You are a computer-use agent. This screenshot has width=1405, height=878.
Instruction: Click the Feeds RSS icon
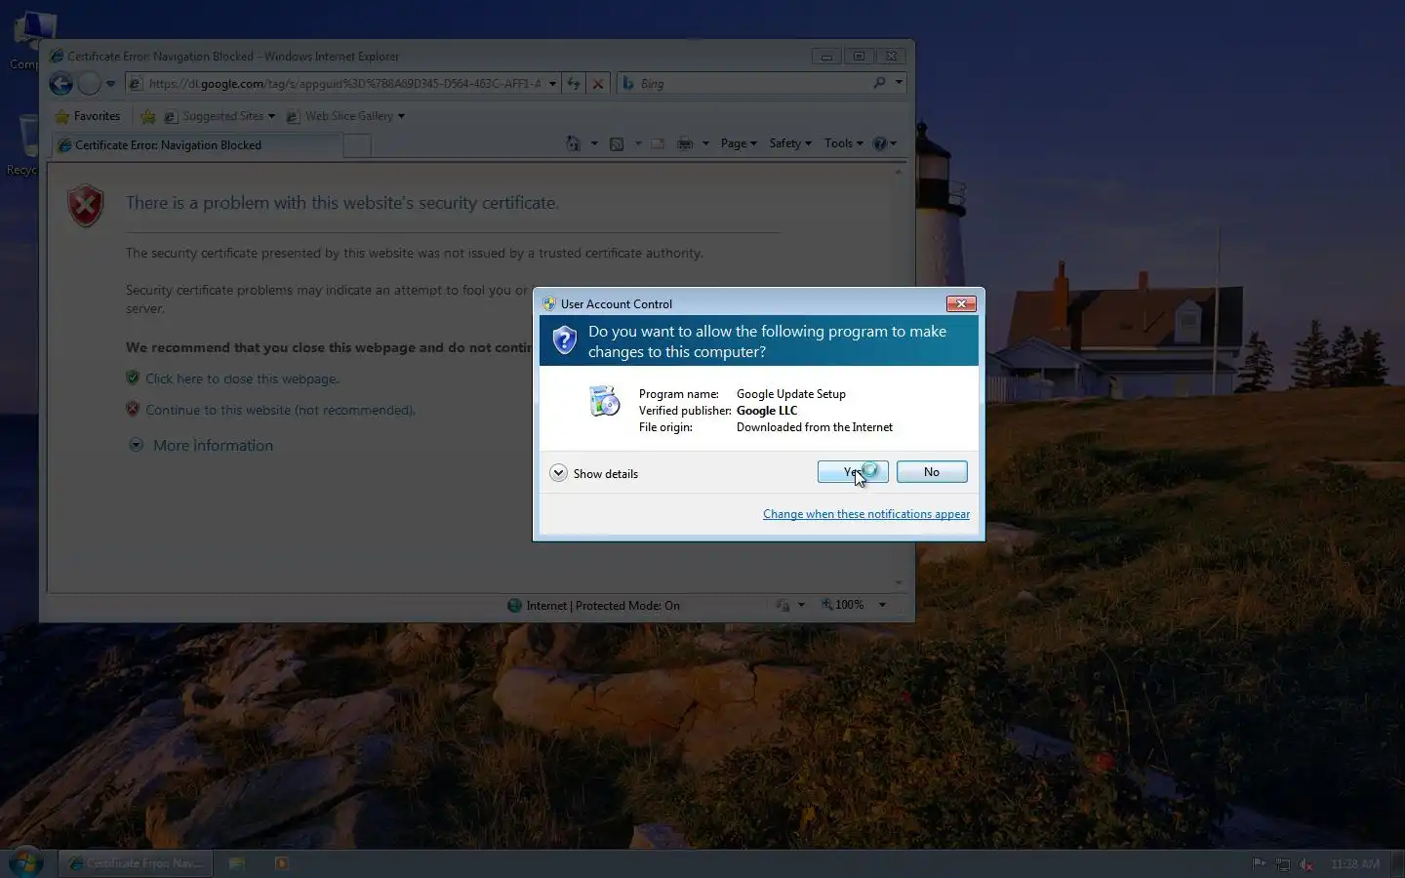click(x=617, y=143)
